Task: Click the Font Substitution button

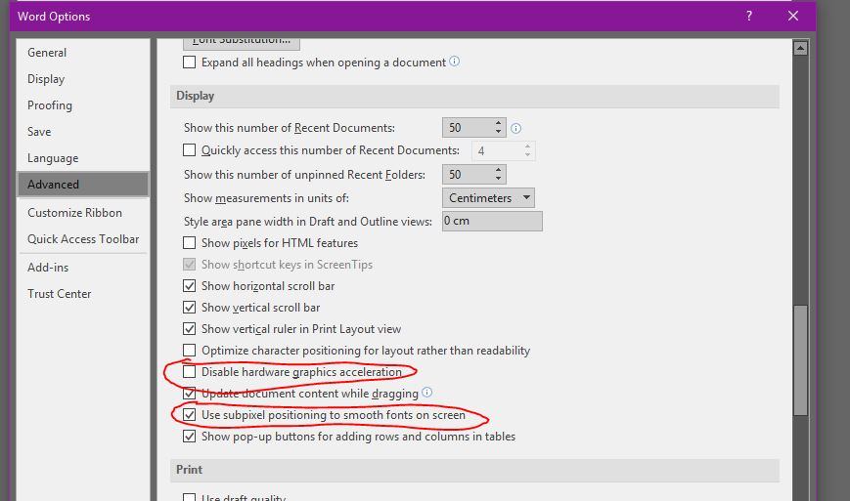Action: [242, 43]
